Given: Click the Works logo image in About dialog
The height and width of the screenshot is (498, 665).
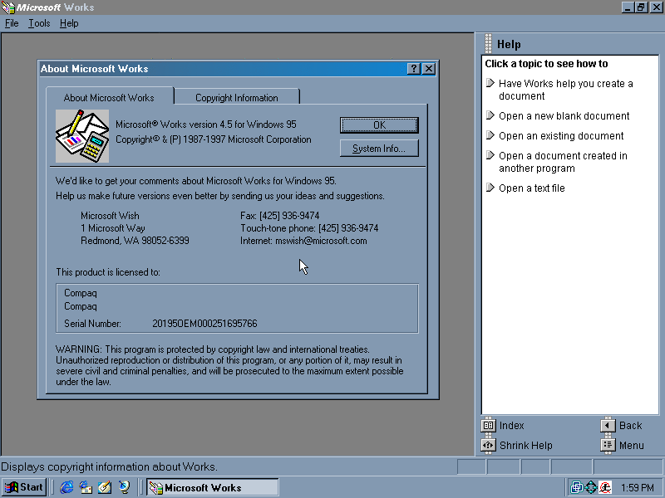Looking at the screenshot, I should pos(82,136).
